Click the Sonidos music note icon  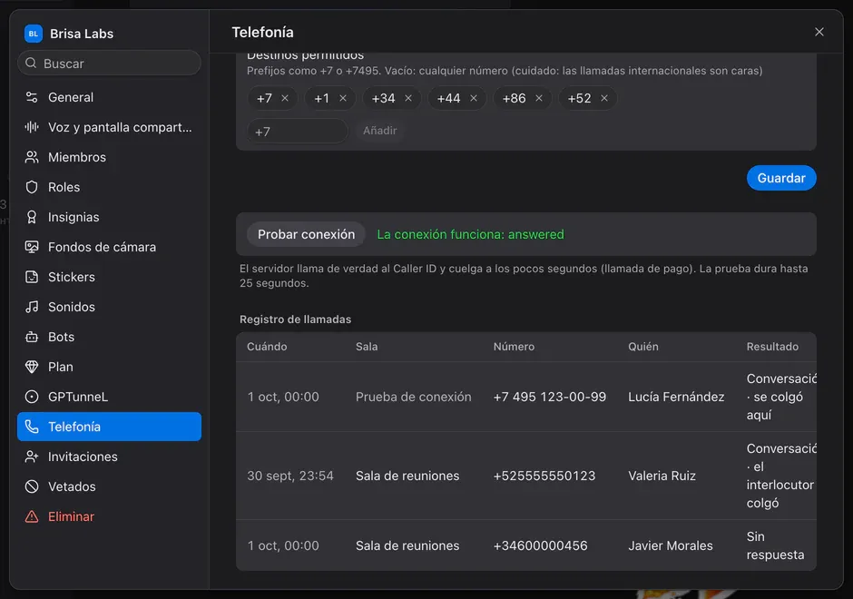tap(32, 307)
